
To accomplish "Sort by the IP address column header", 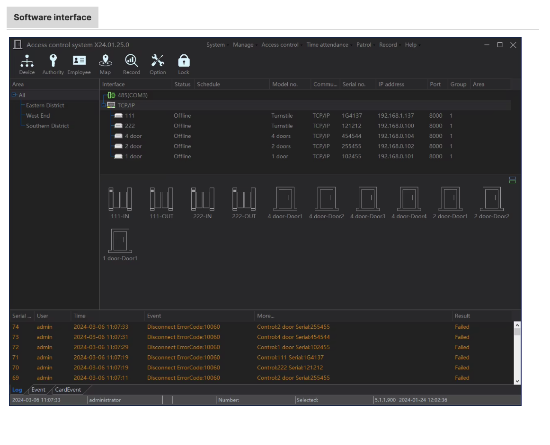I will (391, 85).
